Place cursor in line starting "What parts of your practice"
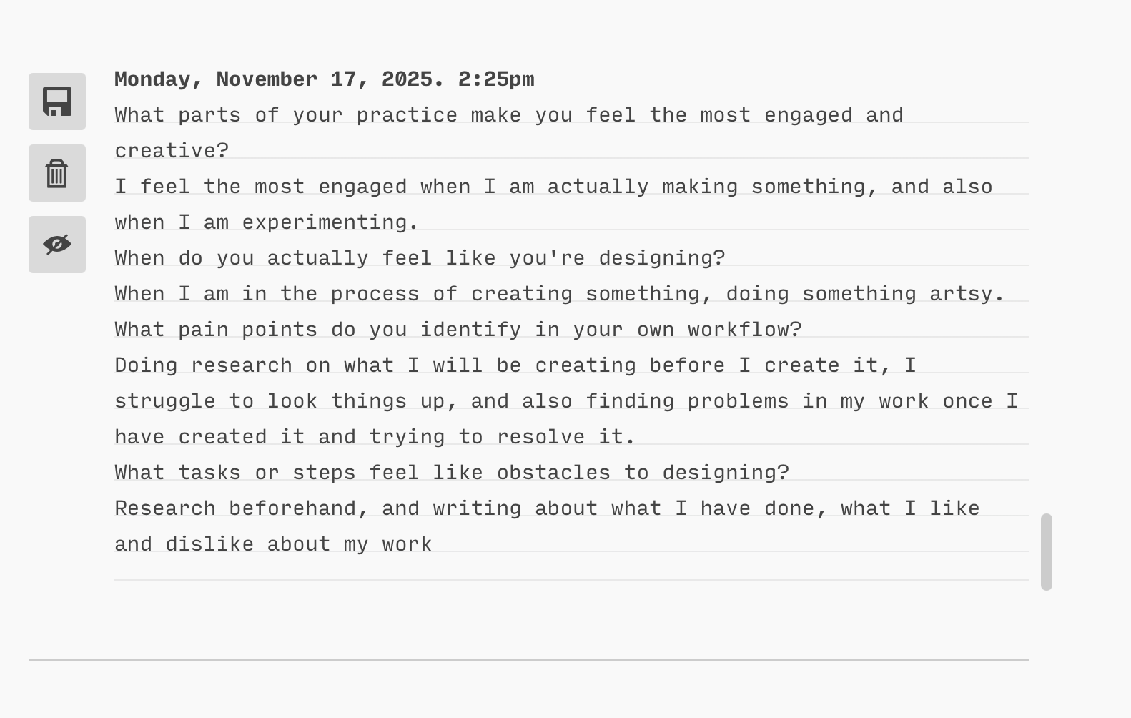 (508, 115)
